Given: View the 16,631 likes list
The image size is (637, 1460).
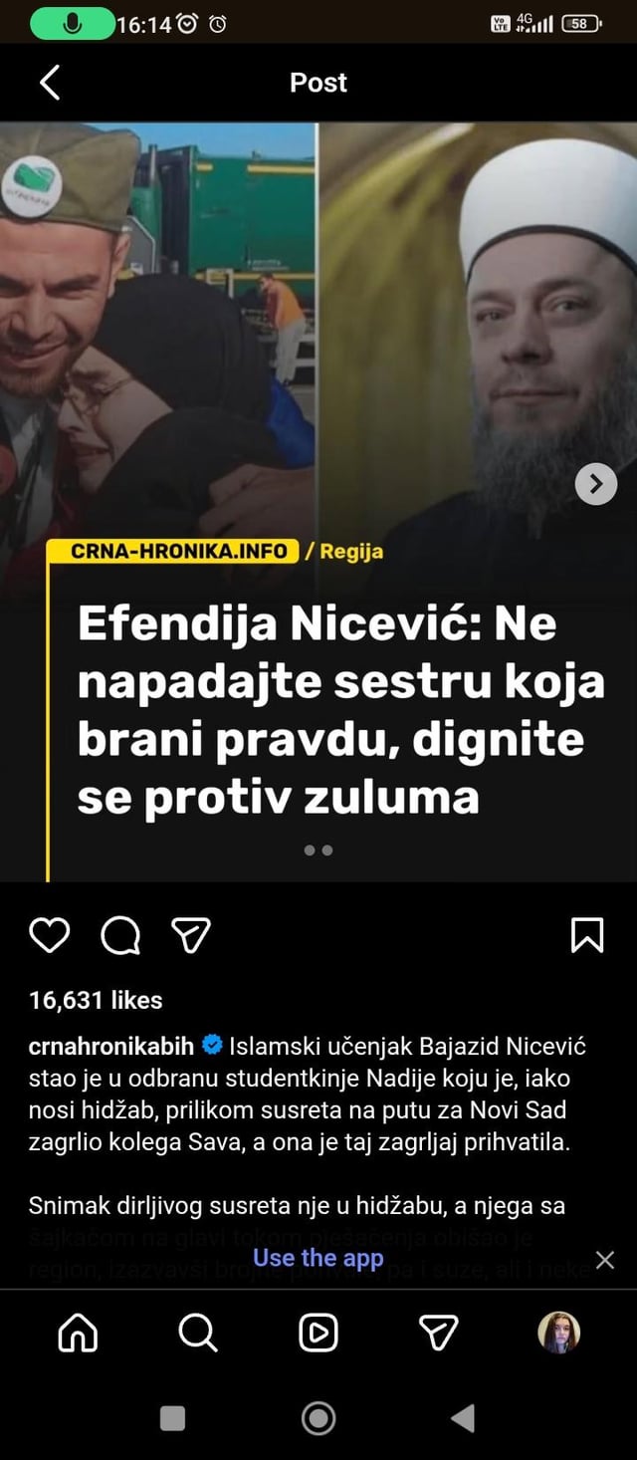Looking at the screenshot, I should 96,1000.
